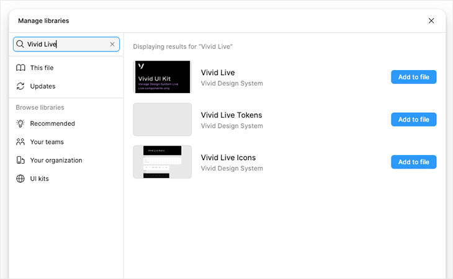453x279 pixels.
Task: Click the refresh icon beside Updates
Action: (20, 86)
